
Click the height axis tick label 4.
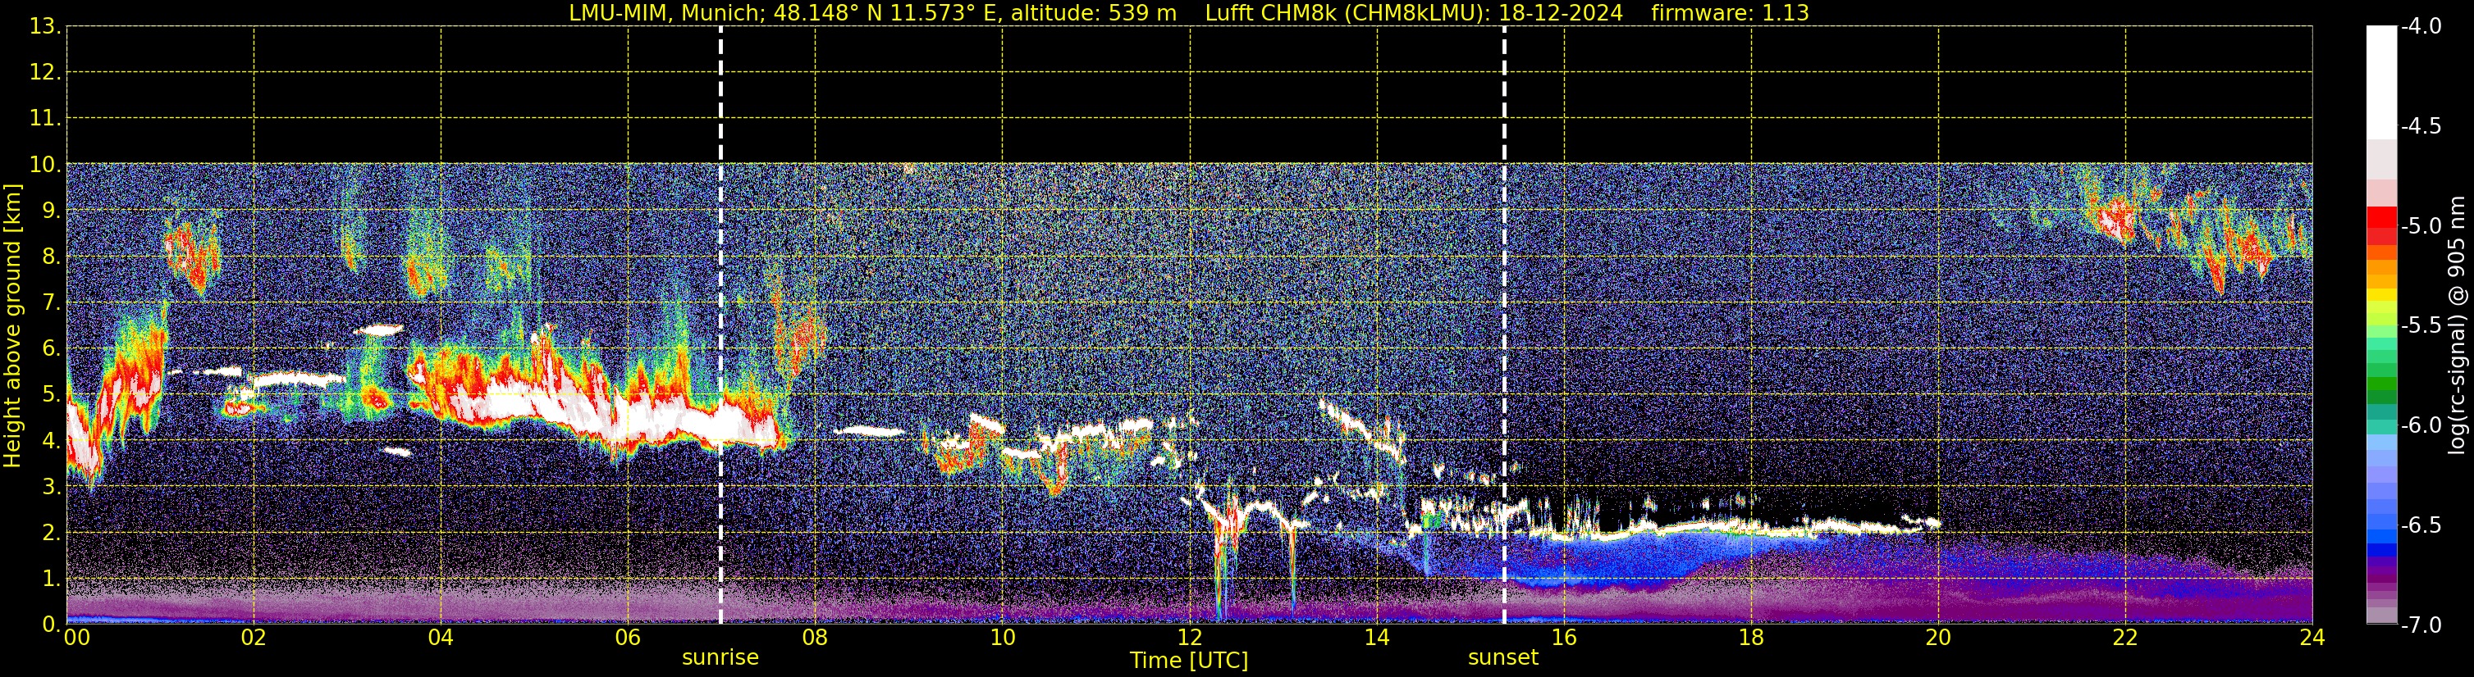coord(50,441)
